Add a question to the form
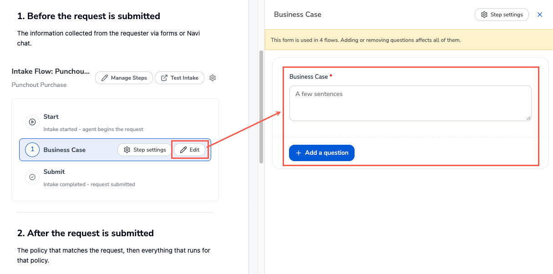This screenshot has width=553, height=274. click(x=322, y=152)
